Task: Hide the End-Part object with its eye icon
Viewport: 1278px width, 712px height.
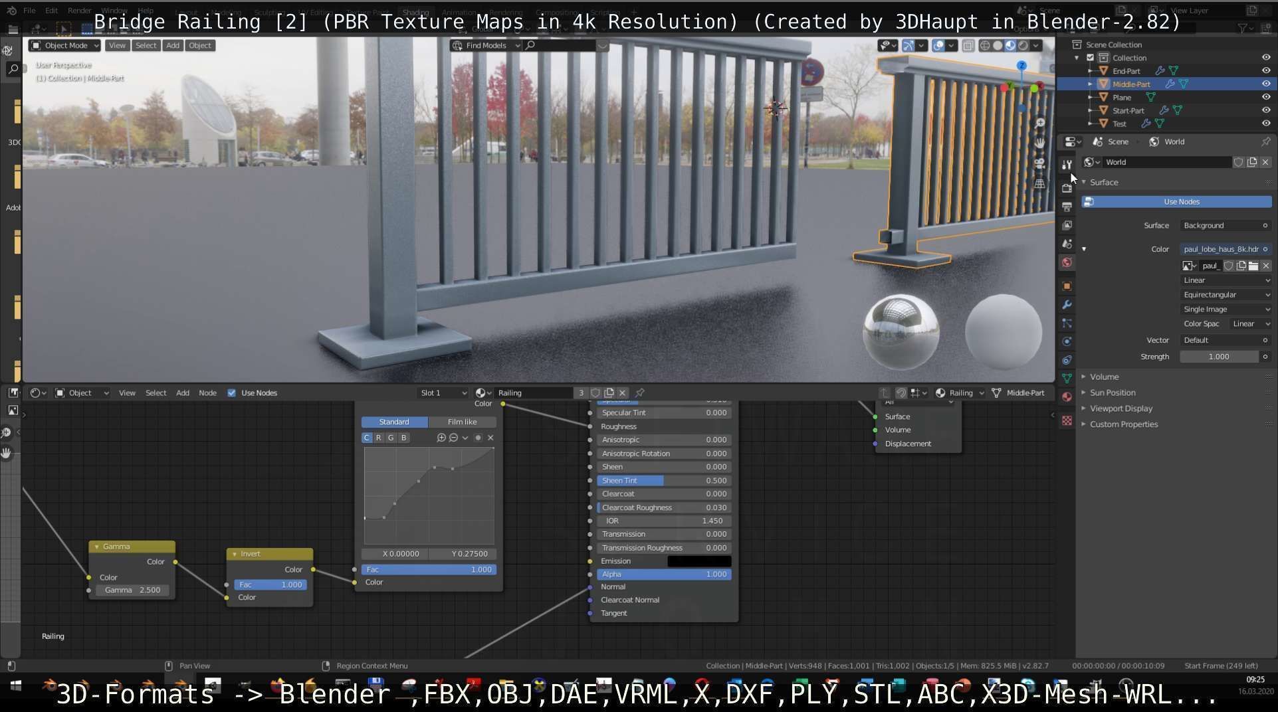Action: pyautogui.click(x=1266, y=70)
